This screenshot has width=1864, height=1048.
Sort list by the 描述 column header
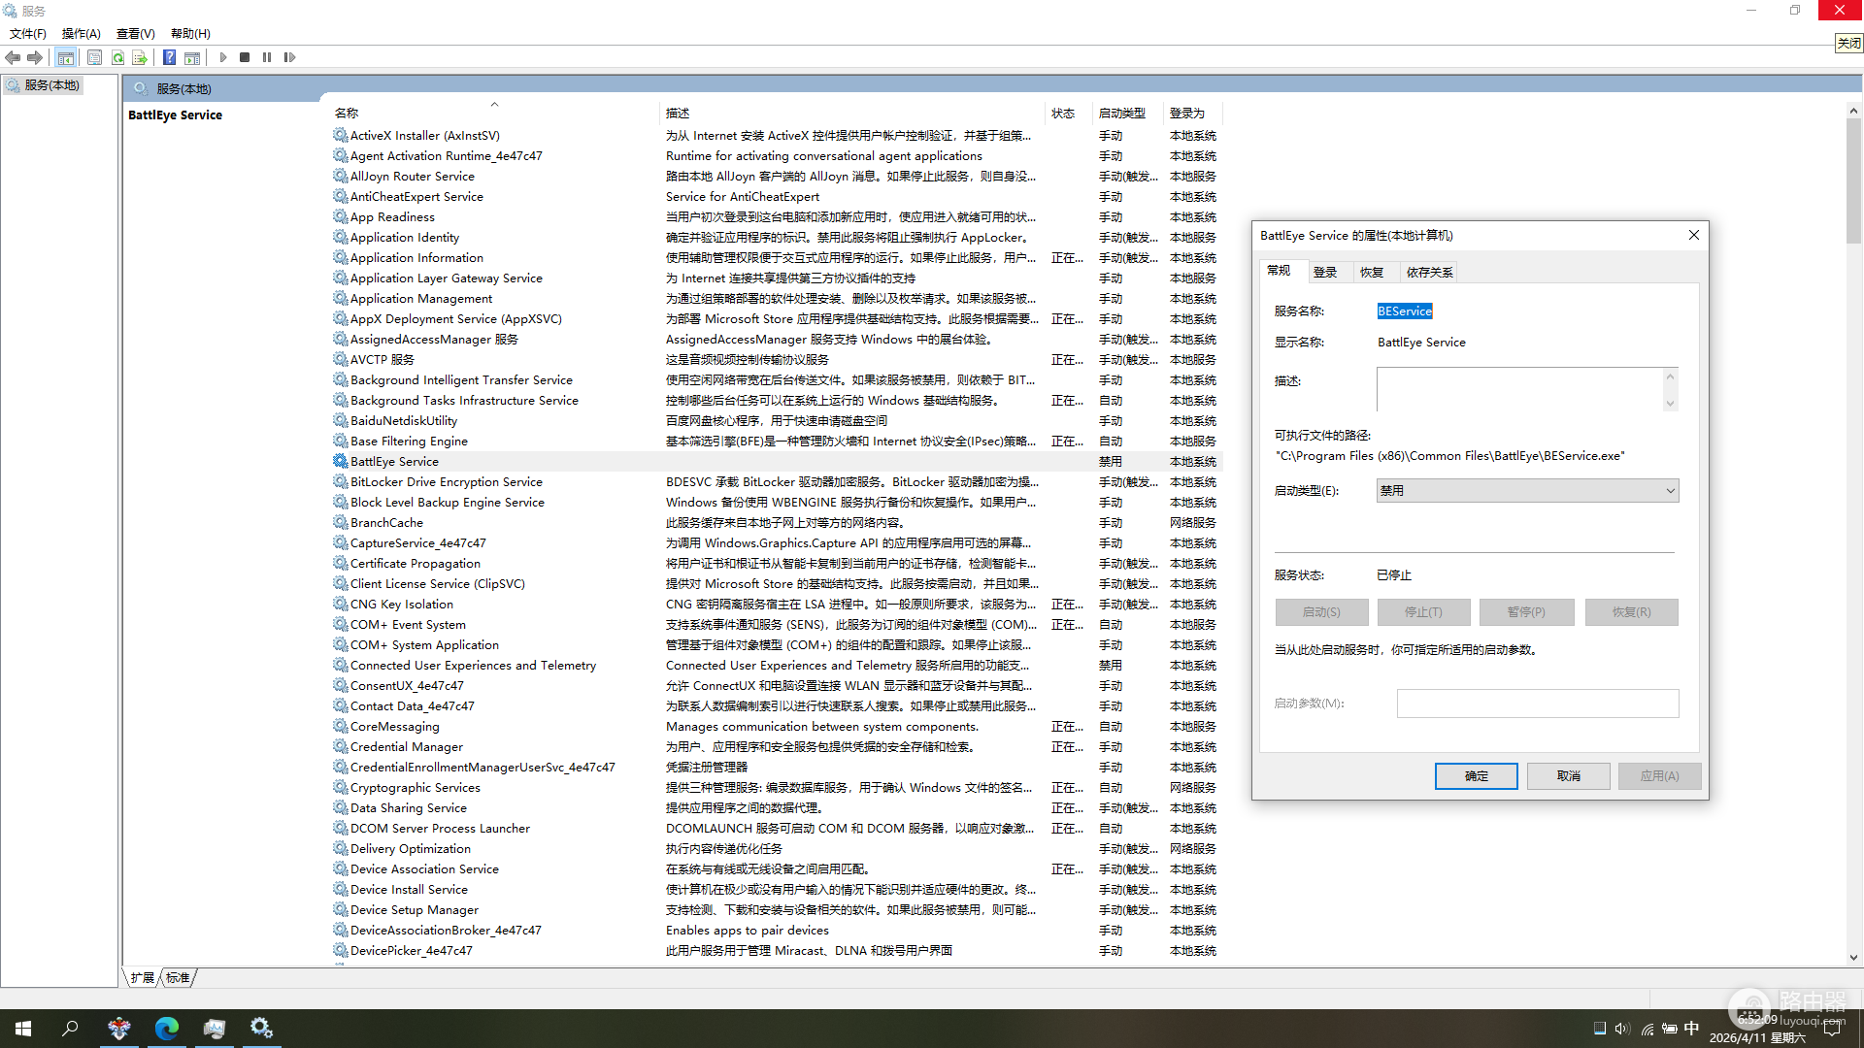(852, 113)
